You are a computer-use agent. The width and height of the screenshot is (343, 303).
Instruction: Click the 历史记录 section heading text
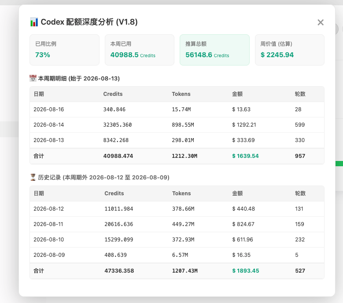(x=103, y=177)
